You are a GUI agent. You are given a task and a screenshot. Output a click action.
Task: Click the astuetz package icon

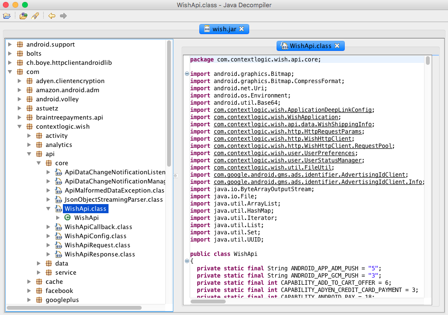point(29,109)
